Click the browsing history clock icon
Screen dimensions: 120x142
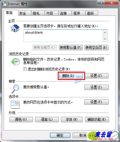click(x=15, y=62)
